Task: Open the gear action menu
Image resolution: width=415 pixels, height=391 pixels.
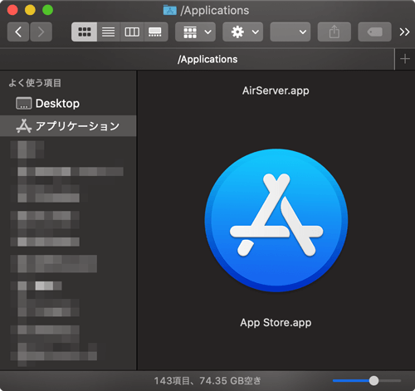Action: tap(242, 32)
